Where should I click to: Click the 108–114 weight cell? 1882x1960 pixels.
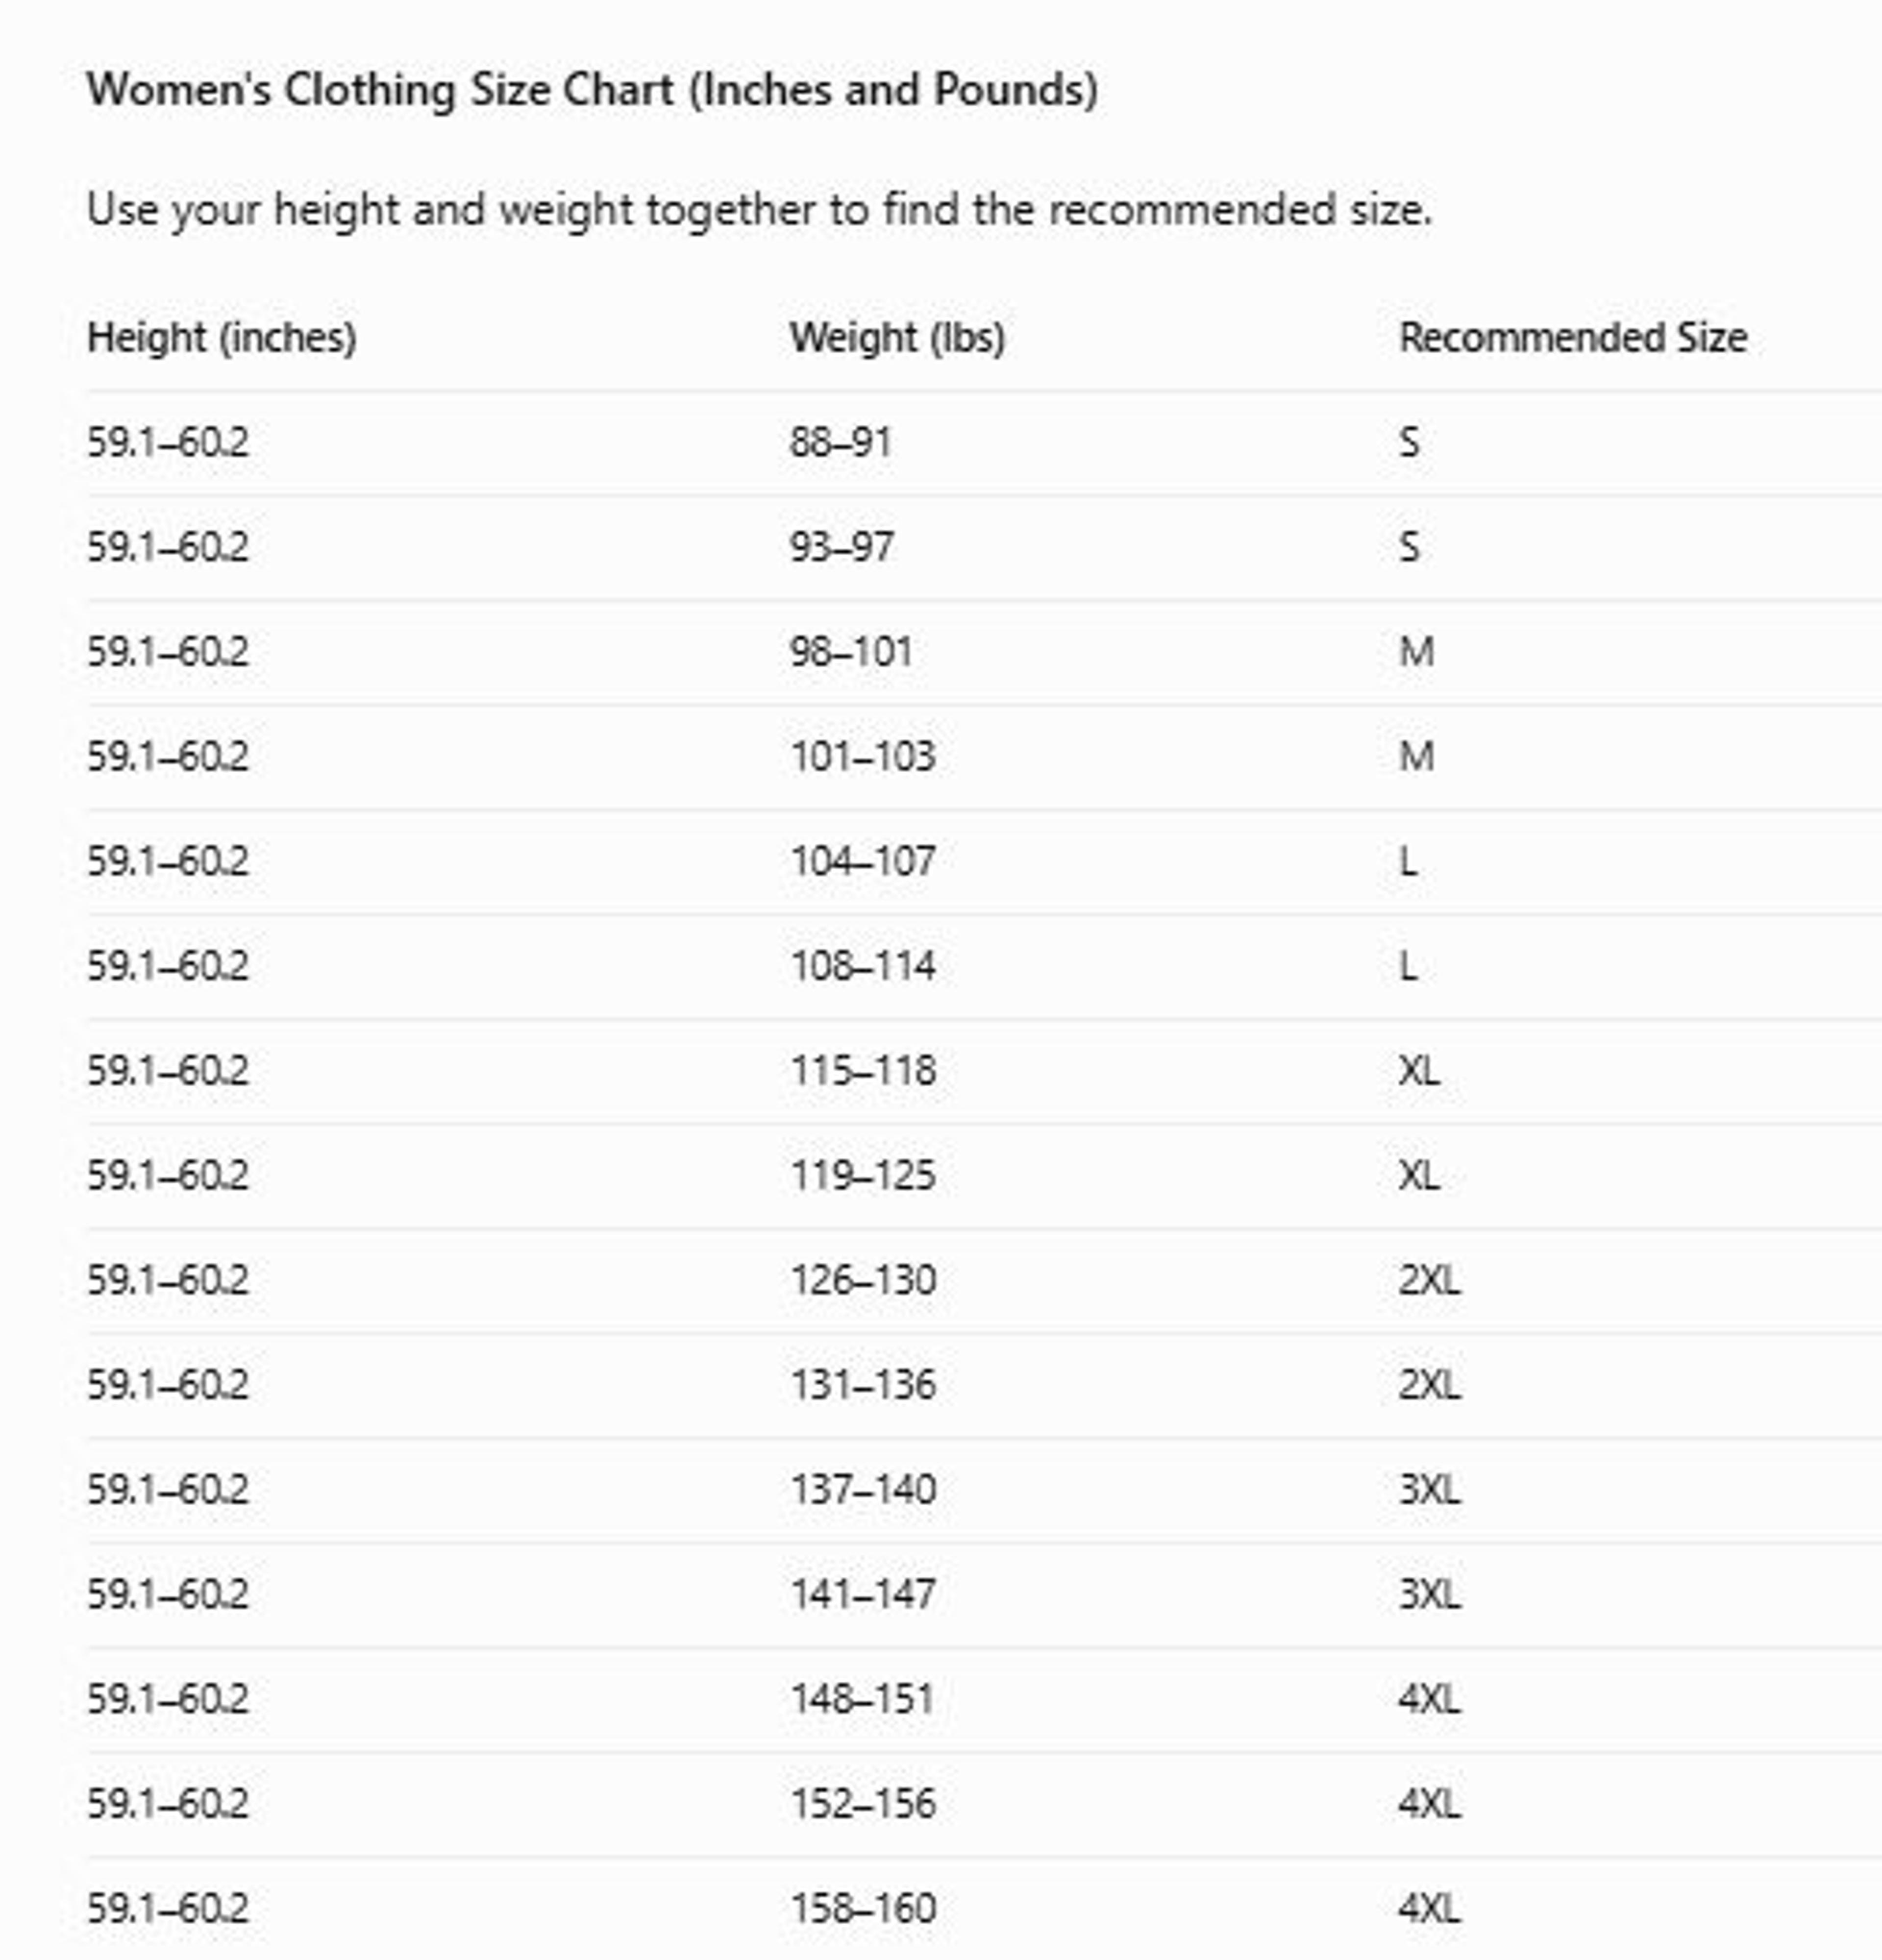[x=862, y=967]
